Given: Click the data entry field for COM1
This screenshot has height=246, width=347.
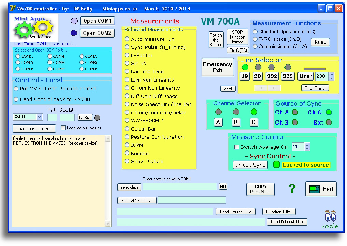Looking at the screenshot, I should [x=180, y=187].
